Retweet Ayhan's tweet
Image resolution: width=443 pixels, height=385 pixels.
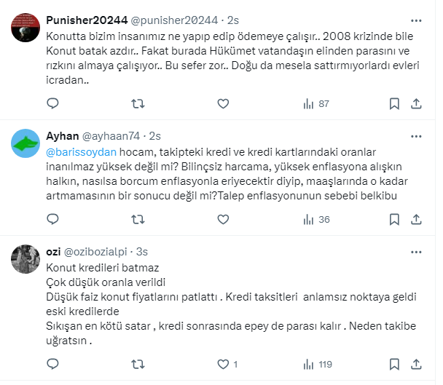tap(137, 219)
